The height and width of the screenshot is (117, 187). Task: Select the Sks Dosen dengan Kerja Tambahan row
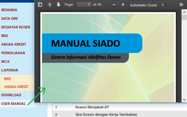119,114
